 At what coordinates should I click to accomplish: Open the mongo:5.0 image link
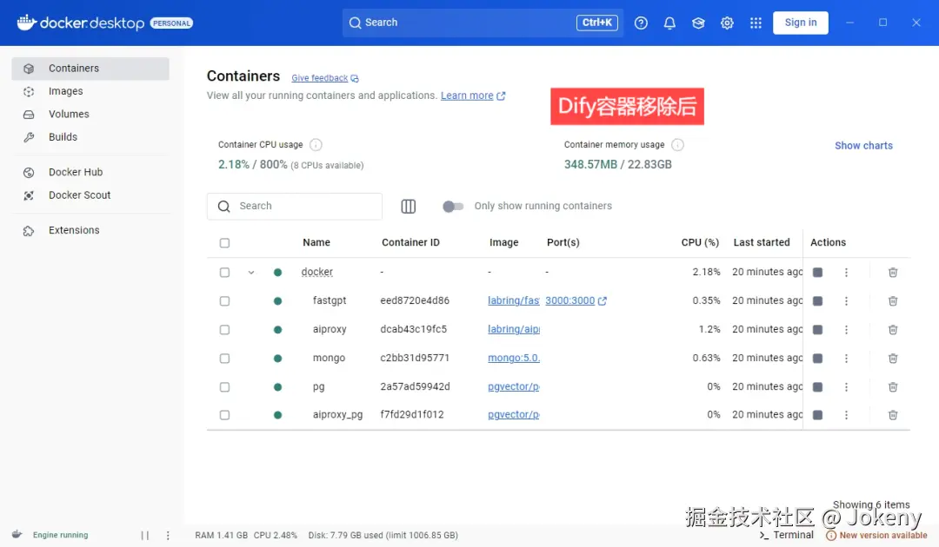coord(514,358)
